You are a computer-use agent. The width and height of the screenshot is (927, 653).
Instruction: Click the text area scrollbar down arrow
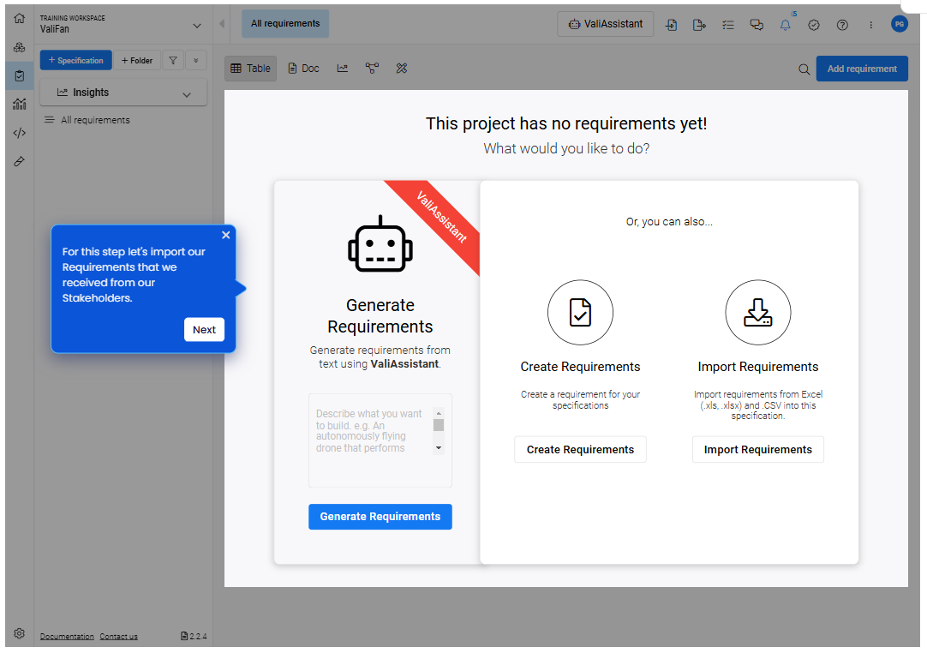coord(439,447)
